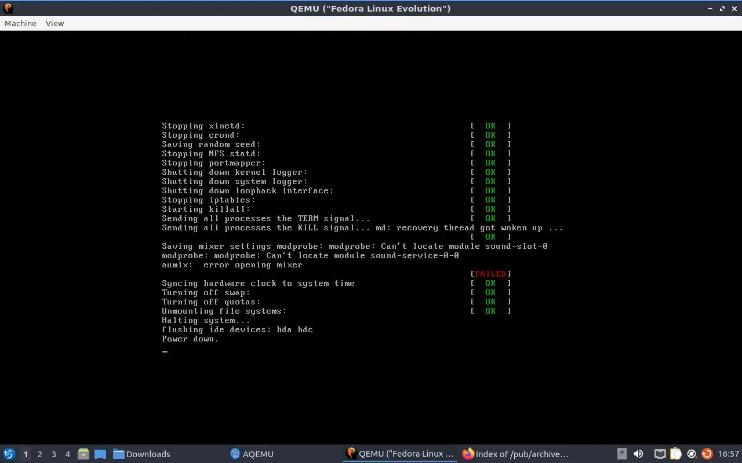Select the QEMU Fedora Linux taskbar entry

pos(400,454)
